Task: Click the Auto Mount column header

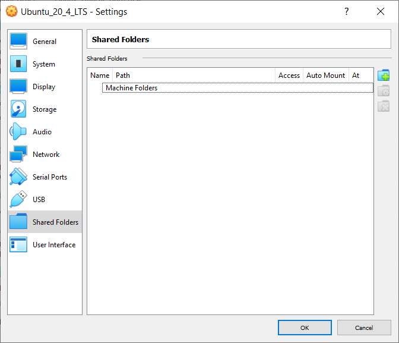Action: pyautogui.click(x=326, y=75)
